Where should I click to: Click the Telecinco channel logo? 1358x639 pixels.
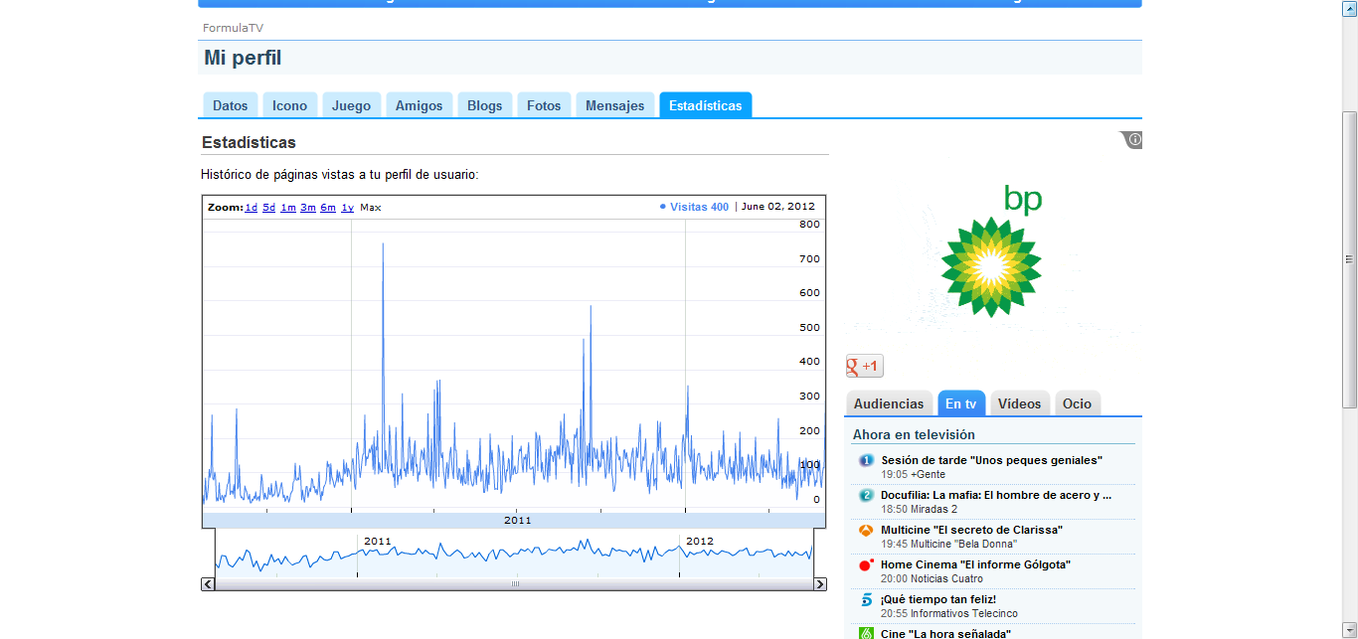point(865,599)
